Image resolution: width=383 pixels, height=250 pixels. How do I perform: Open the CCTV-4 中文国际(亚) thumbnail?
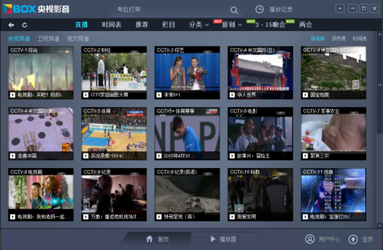coord(260,72)
